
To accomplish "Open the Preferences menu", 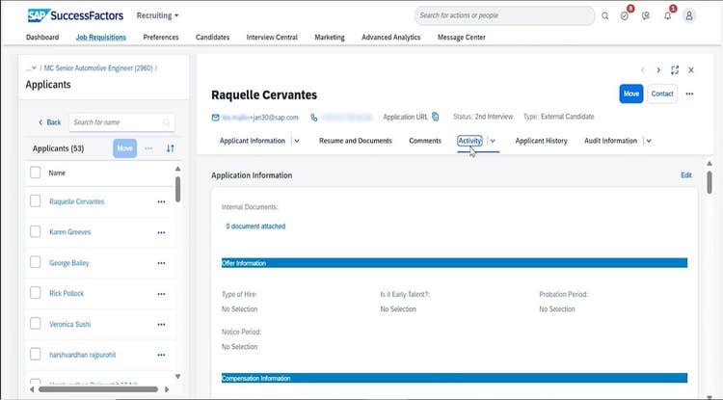I will coord(161,38).
